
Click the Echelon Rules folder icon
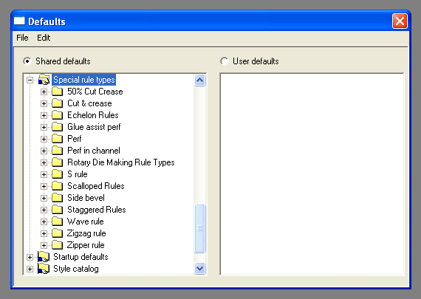pos(57,115)
